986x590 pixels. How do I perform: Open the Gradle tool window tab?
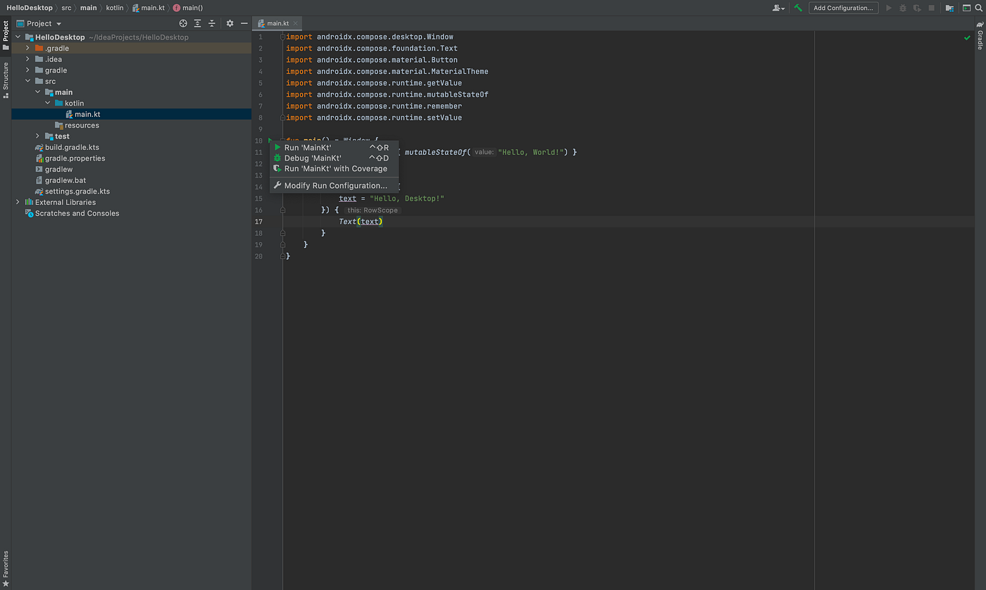click(x=980, y=35)
